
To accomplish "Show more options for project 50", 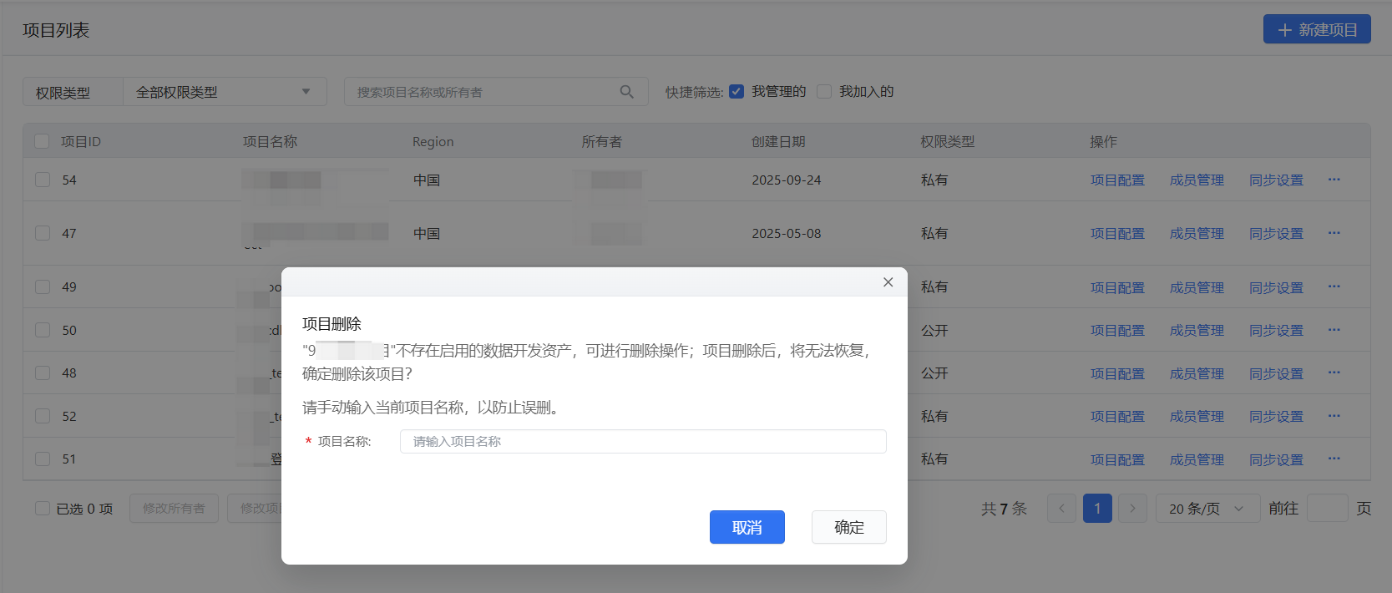I will tap(1334, 330).
